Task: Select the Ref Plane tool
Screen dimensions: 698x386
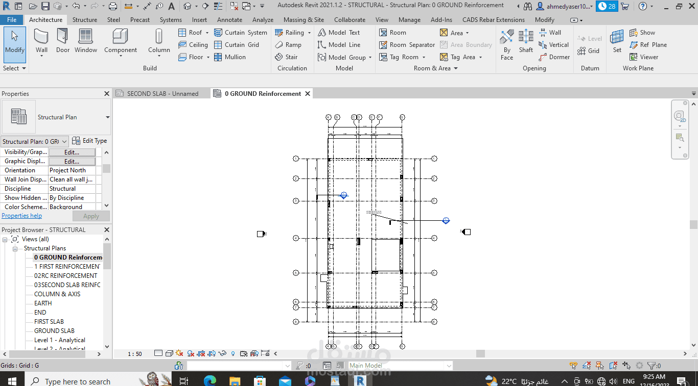Action: pyautogui.click(x=648, y=45)
